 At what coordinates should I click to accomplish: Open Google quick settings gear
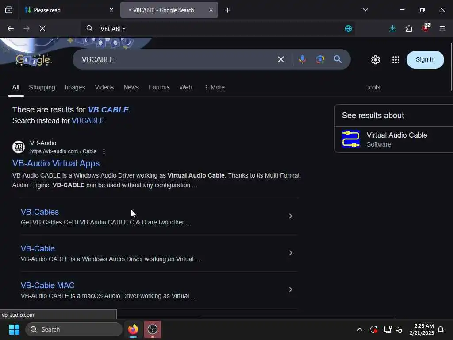(x=375, y=60)
